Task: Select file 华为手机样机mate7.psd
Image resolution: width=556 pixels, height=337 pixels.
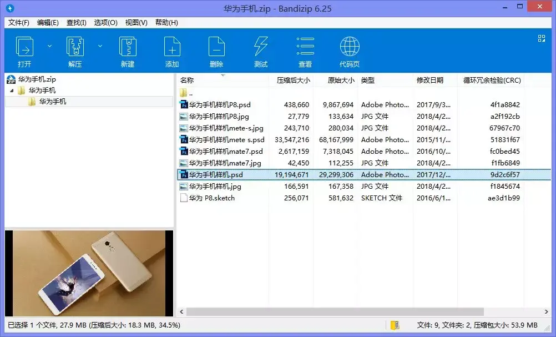Action: click(x=226, y=152)
